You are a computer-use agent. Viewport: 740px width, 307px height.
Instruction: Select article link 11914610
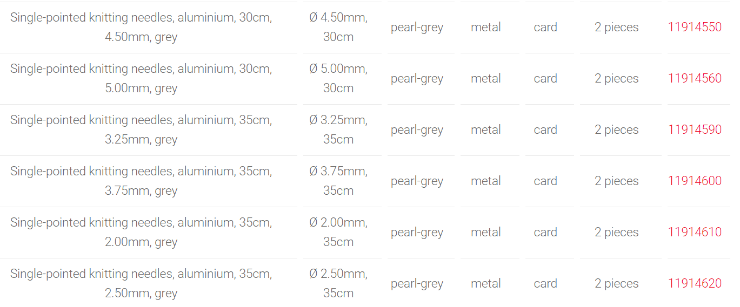point(695,233)
